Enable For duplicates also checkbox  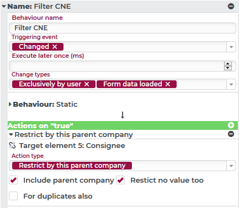click(x=13, y=196)
